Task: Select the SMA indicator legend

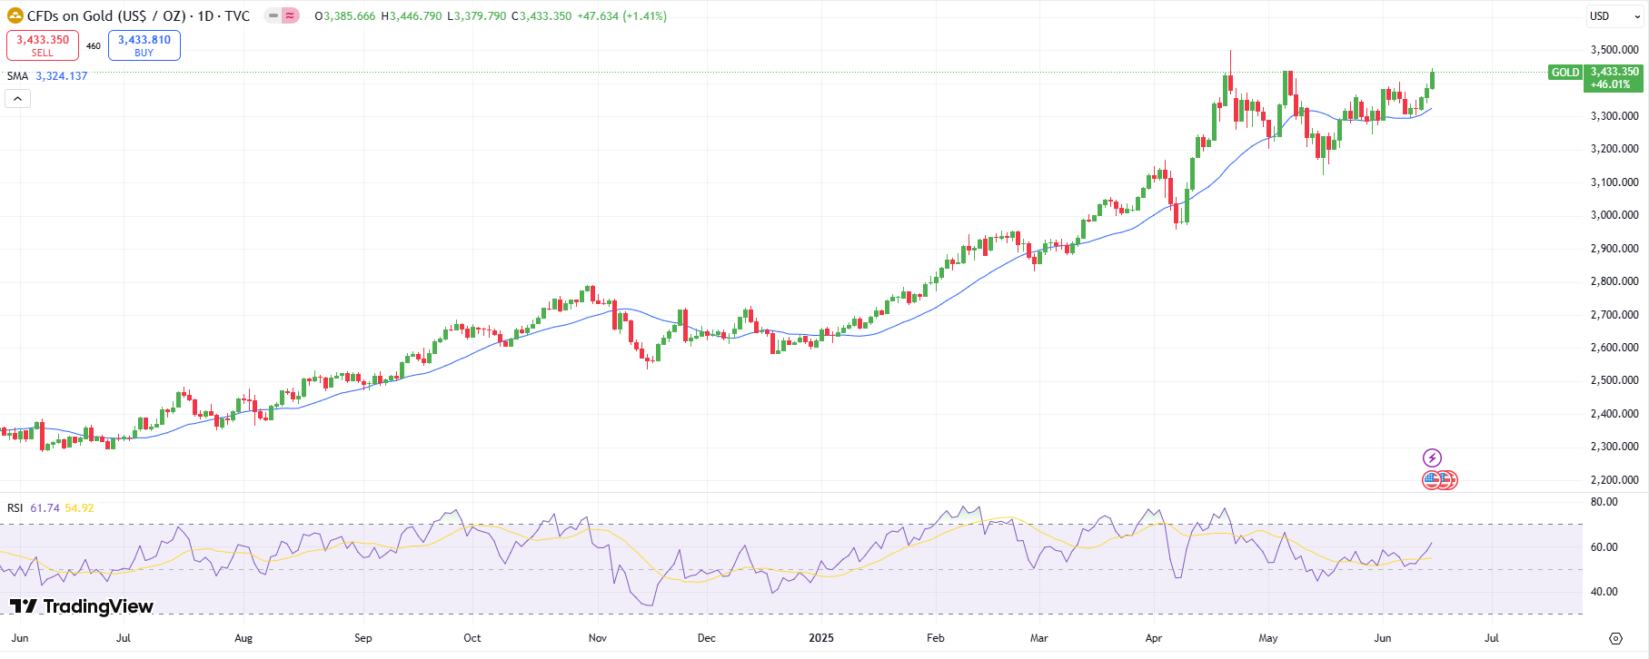Action: pos(17,76)
